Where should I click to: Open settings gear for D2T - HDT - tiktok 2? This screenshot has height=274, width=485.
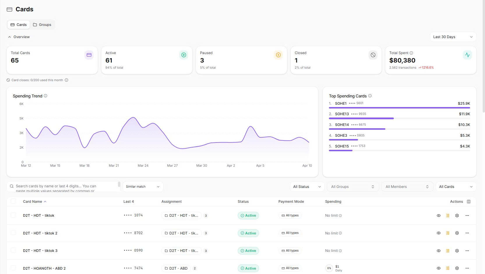point(457,233)
